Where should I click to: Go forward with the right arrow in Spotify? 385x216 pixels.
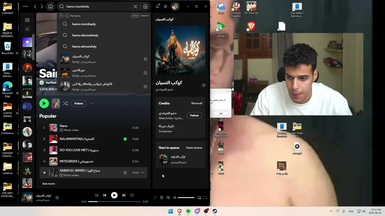click(42, 6)
